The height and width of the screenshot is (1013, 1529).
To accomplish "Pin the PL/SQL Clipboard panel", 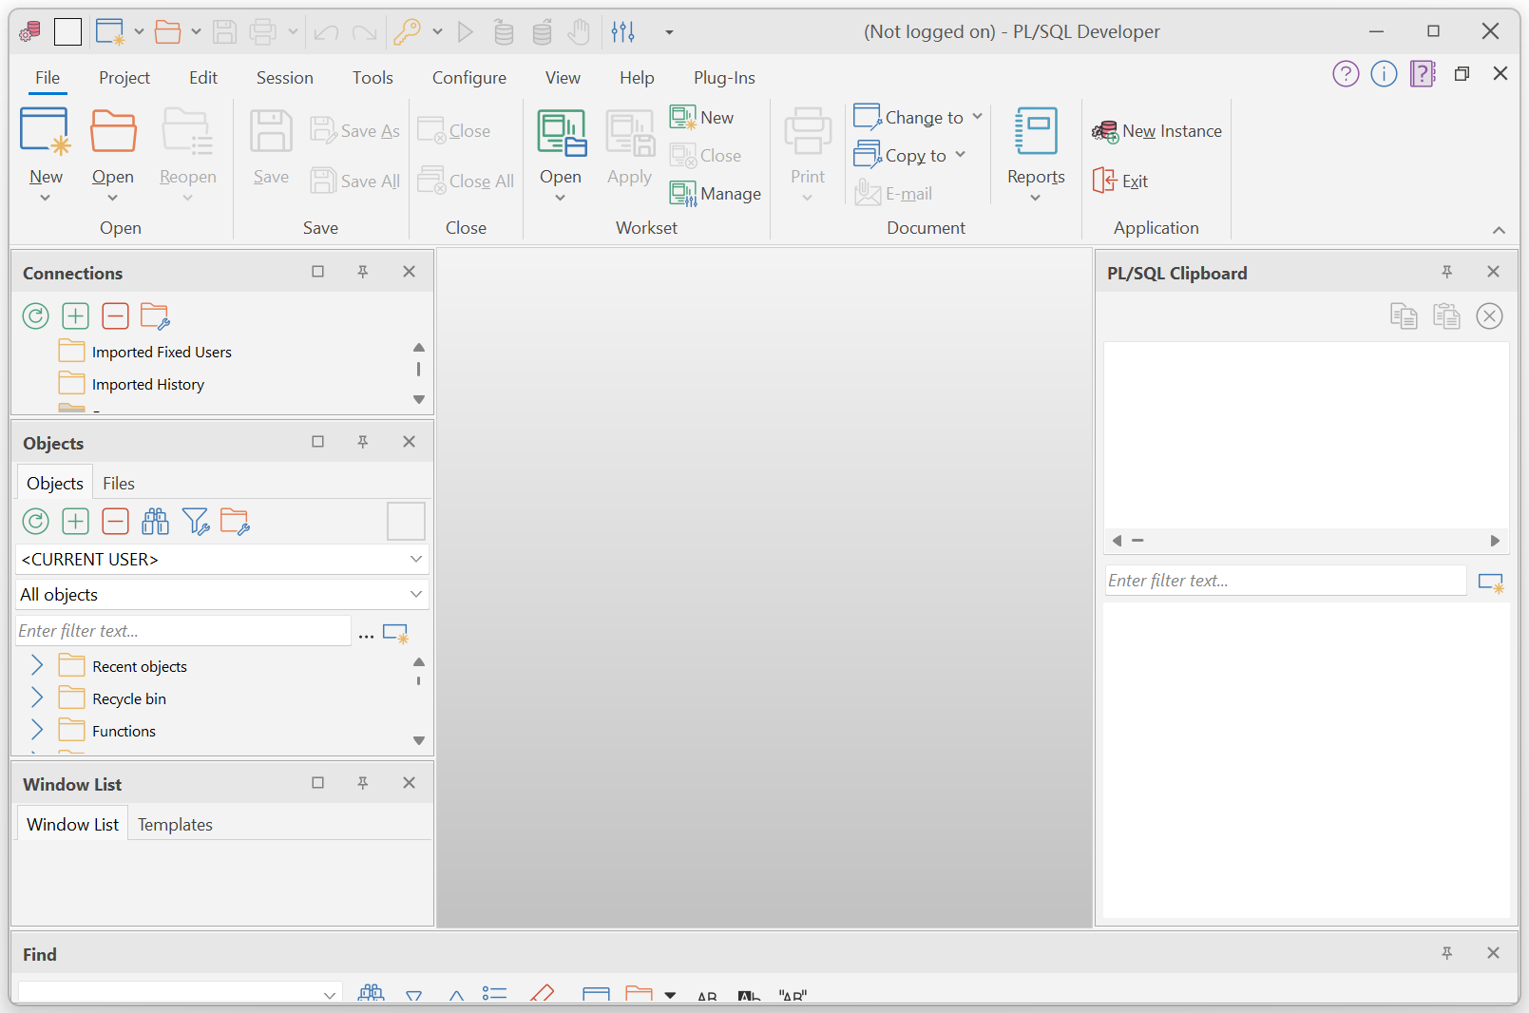I will coord(1447,272).
